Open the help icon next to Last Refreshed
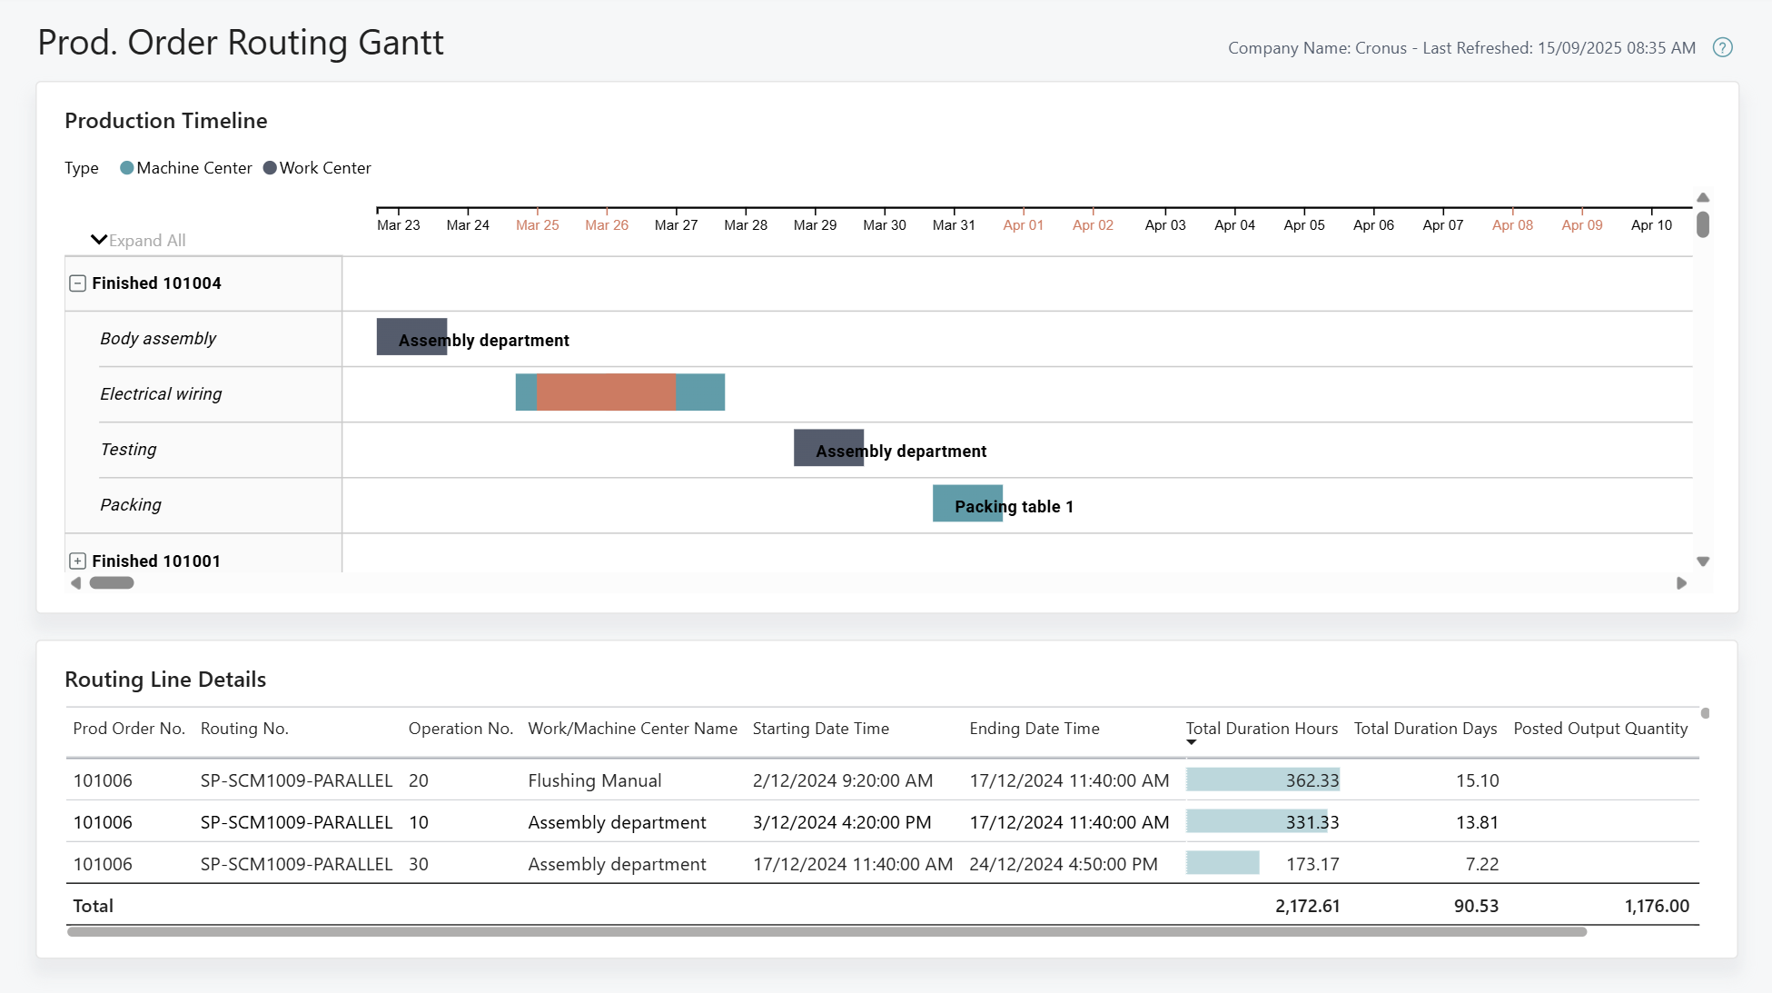The image size is (1772, 993). click(1723, 47)
